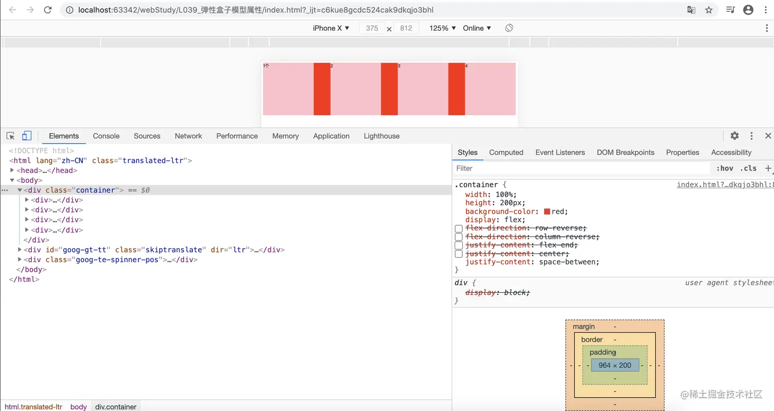The image size is (774, 411).
Task: Select the Styles sidebar tab
Action: point(467,152)
